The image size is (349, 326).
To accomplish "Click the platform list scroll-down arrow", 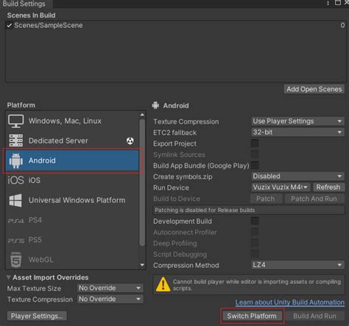I will [142, 265].
